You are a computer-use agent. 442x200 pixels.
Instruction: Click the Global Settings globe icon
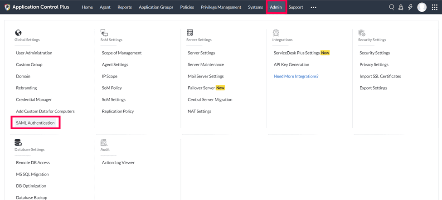[x=18, y=33]
